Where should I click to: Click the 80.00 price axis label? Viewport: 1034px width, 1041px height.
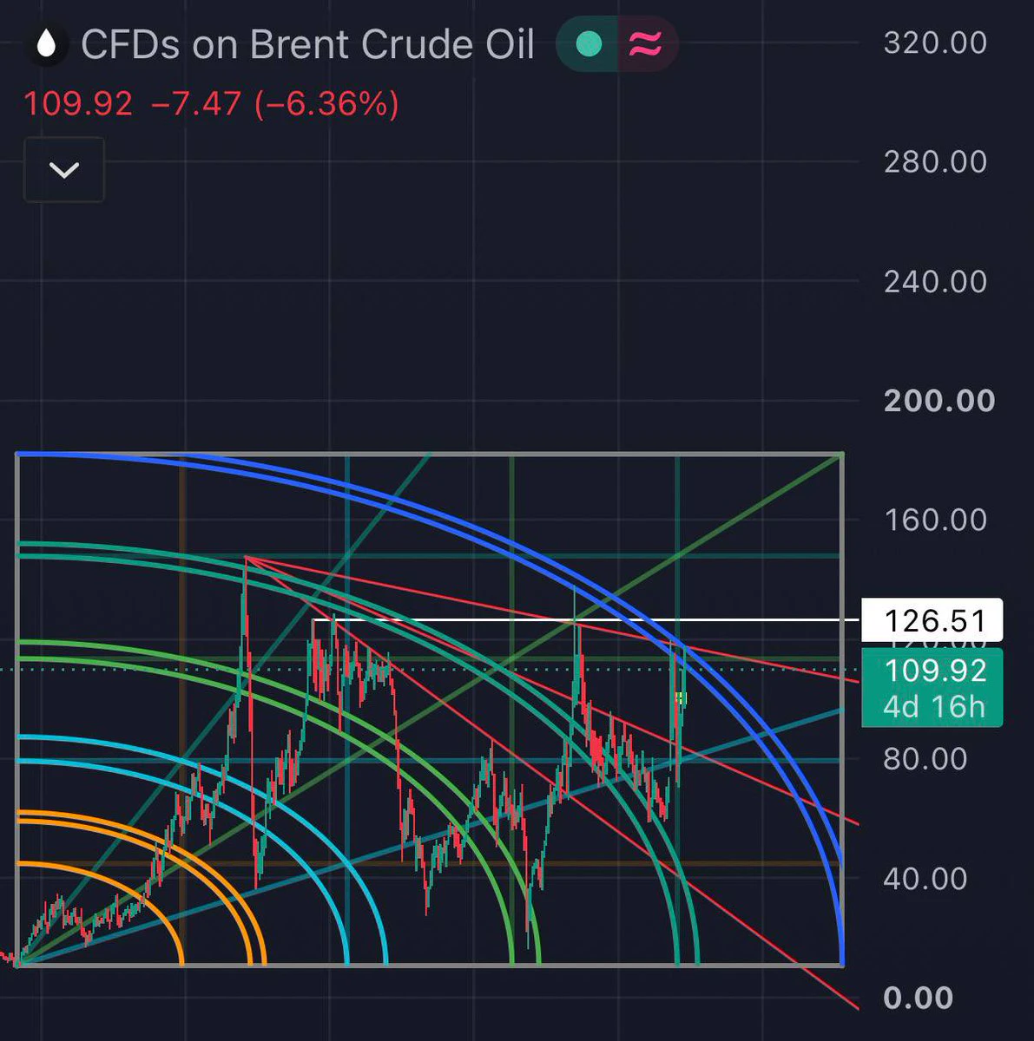[x=925, y=759]
